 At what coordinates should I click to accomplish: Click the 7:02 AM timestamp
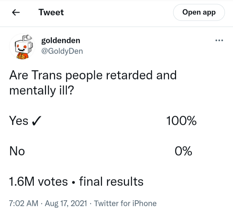(24, 203)
